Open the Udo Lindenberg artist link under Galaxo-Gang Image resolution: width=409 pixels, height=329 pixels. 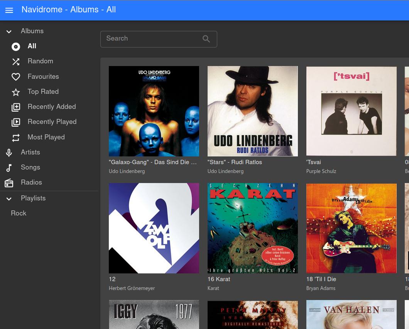(x=127, y=171)
